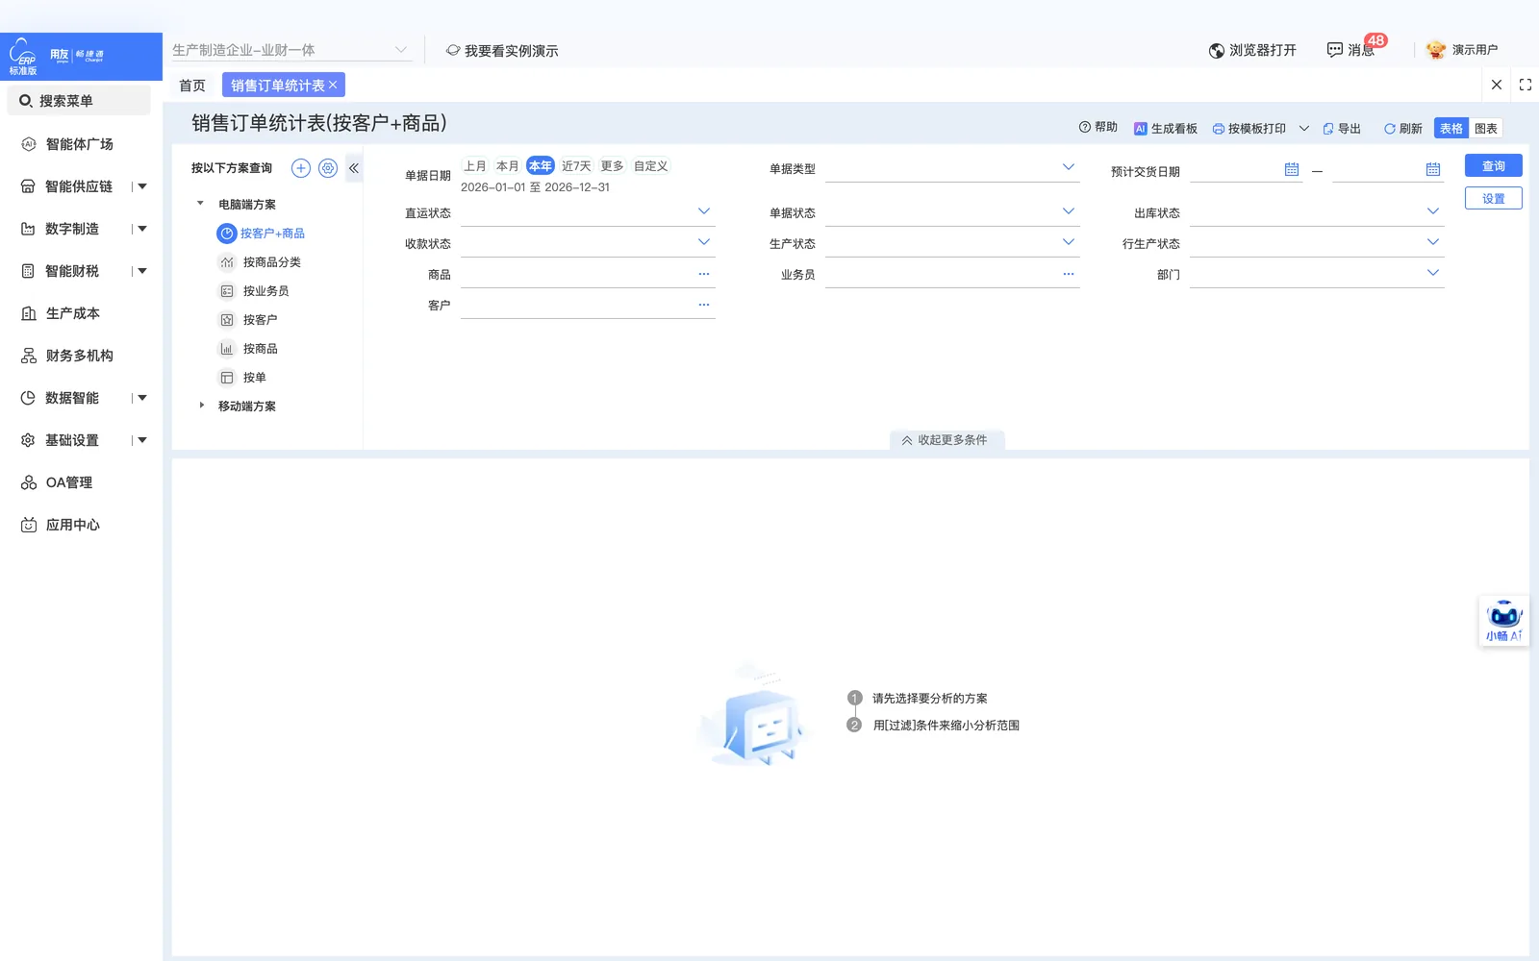
Task: Select 按商品分类 scheme
Action: (271, 262)
